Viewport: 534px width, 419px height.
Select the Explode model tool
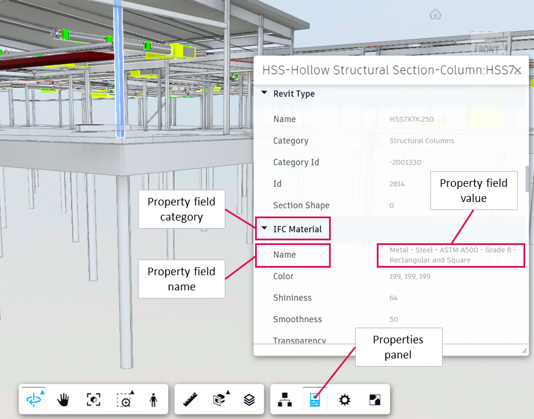click(218, 399)
